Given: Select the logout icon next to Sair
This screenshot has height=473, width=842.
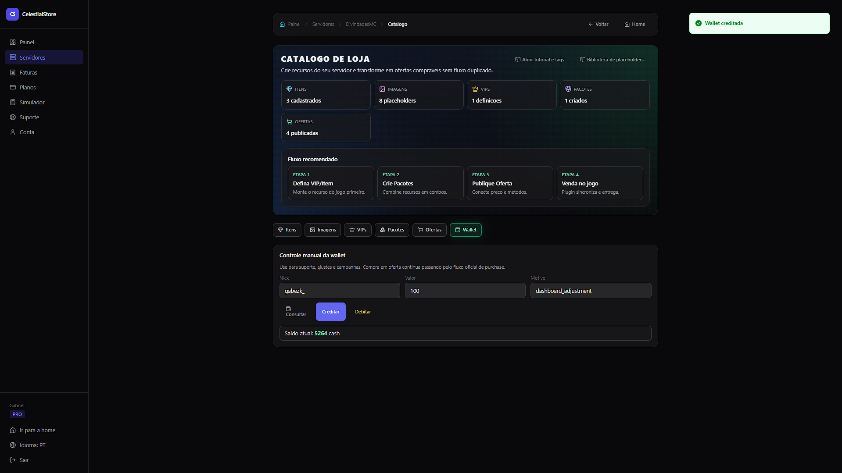Looking at the screenshot, I should coord(13,460).
